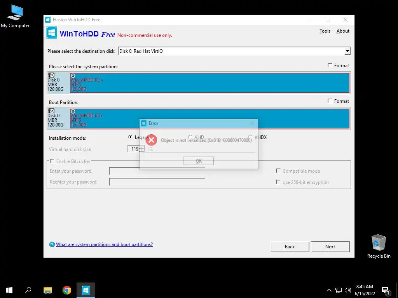Toggle Compatible mode checkbox
The height and width of the screenshot is (298, 398).
(x=278, y=171)
